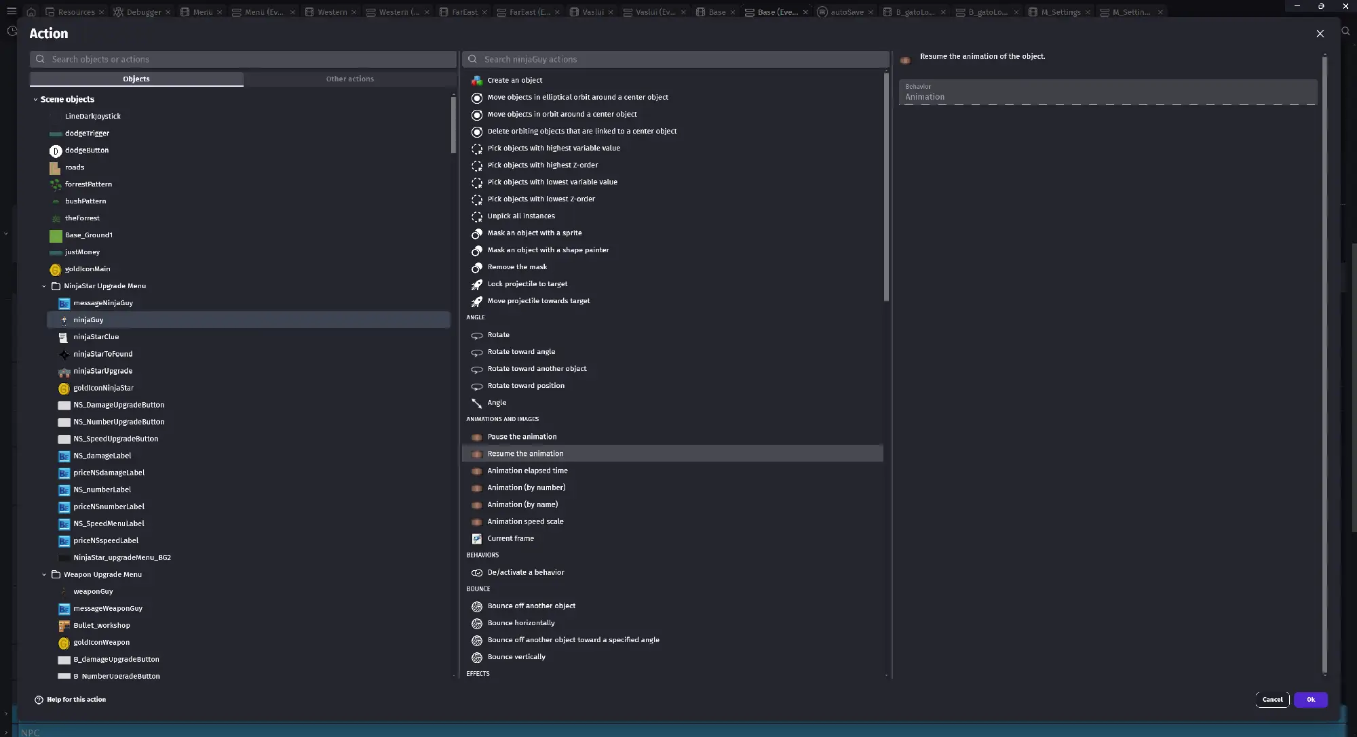This screenshot has height=737, width=1357.
Task: Open the hamburger main menu
Action: pyautogui.click(x=12, y=12)
